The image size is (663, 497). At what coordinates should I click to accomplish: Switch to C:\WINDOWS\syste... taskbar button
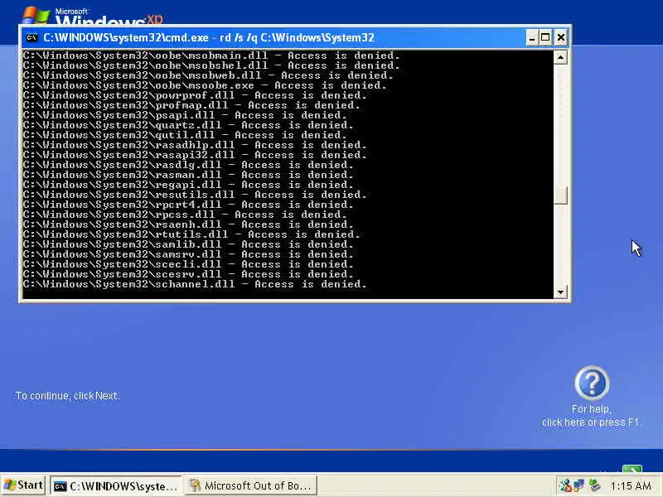pyautogui.click(x=115, y=485)
